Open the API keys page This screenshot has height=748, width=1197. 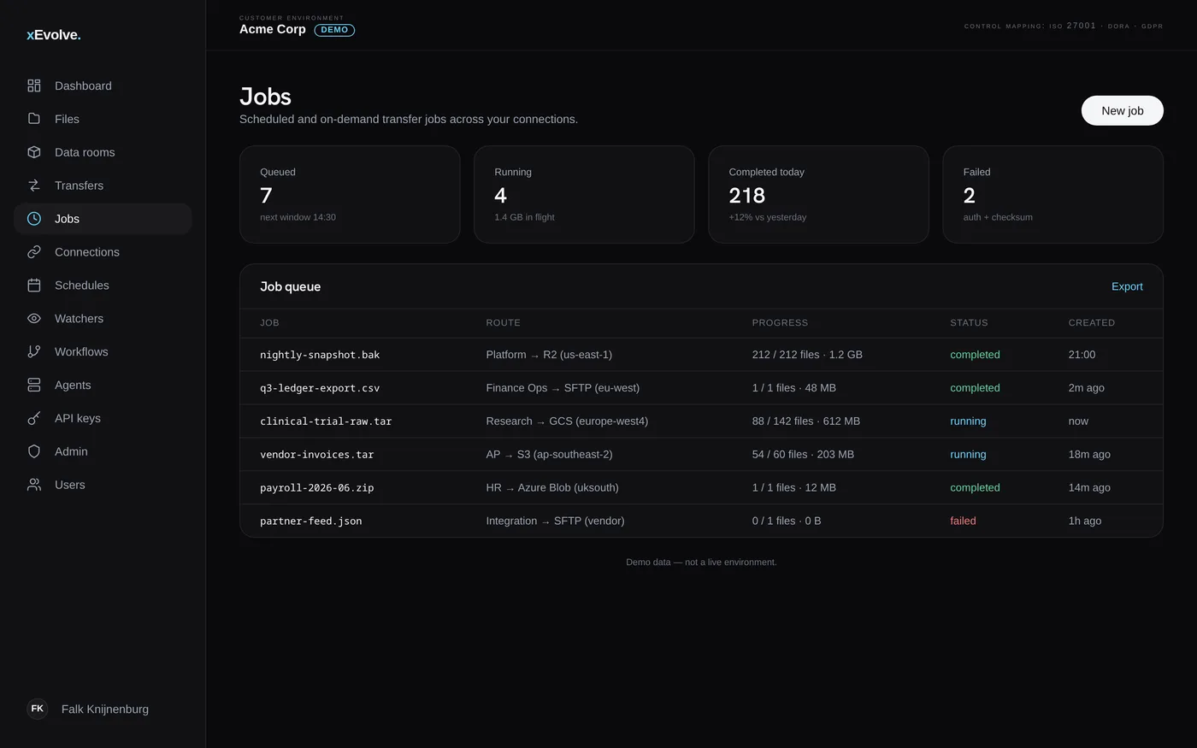tap(103, 418)
